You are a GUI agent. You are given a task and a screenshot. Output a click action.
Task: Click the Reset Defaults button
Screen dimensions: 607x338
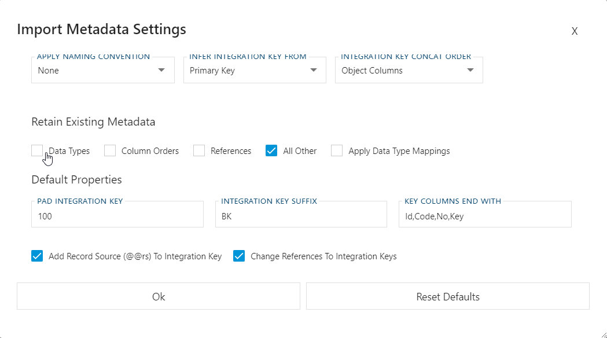[x=448, y=296]
